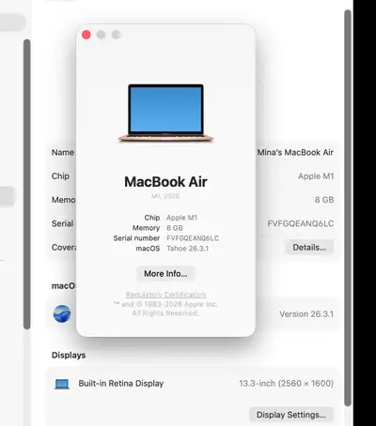
Task: Click the Built-in Retina Display icon
Action: click(x=62, y=384)
